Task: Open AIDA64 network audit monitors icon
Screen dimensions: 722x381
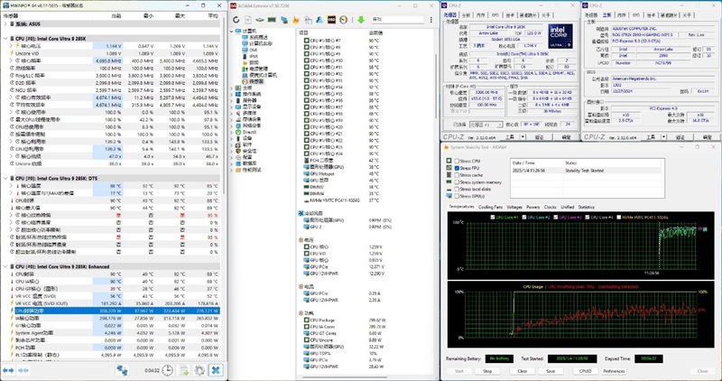Action: coord(284,20)
